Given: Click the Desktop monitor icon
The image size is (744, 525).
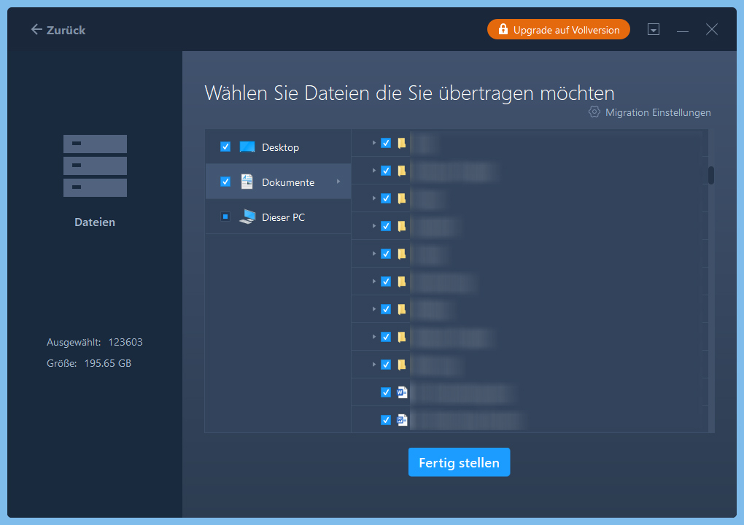Looking at the screenshot, I should click(x=247, y=147).
